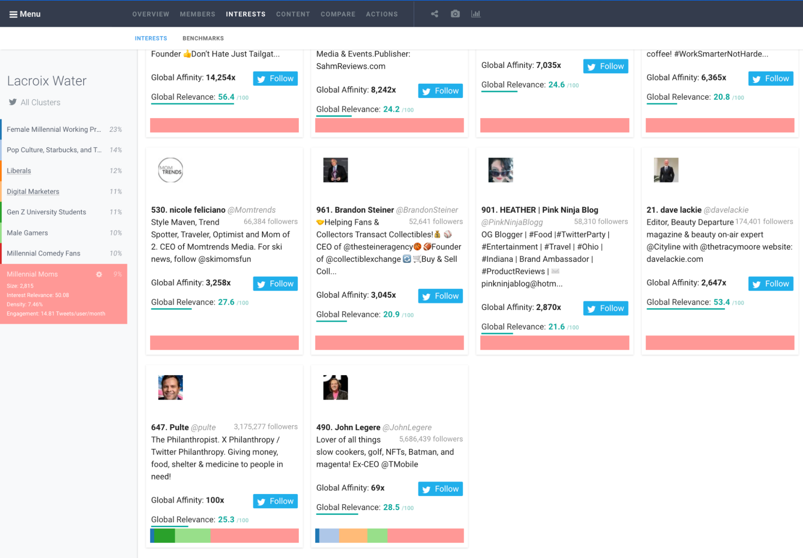Follow account with 14,254x affinity

pyautogui.click(x=276, y=79)
